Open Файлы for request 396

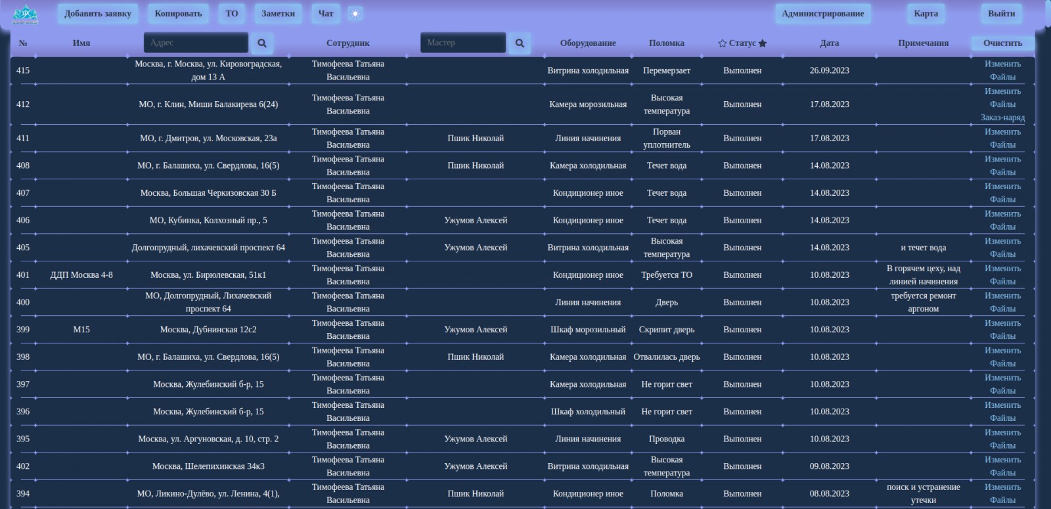pyautogui.click(x=1003, y=418)
